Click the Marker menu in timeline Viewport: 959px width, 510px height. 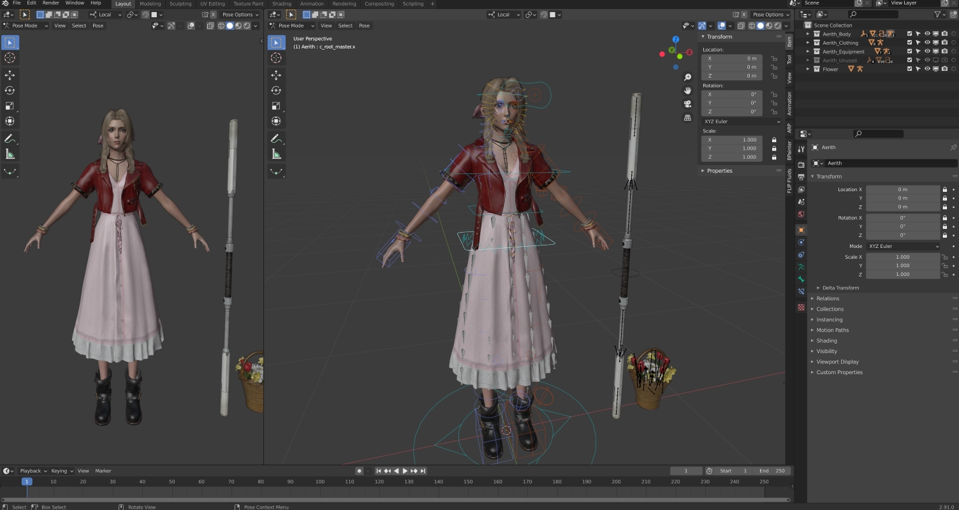(103, 470)
